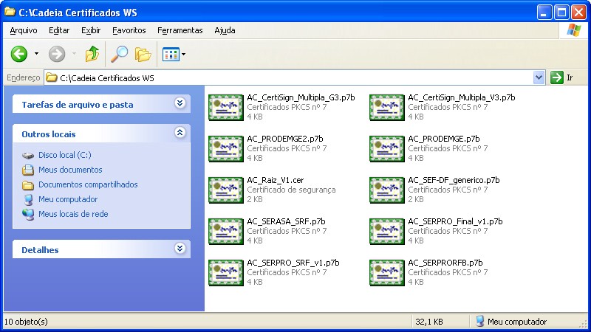The image size is (591, 332).
Task: Open Meu computador link in sidebar
Action: click(68, 199)
